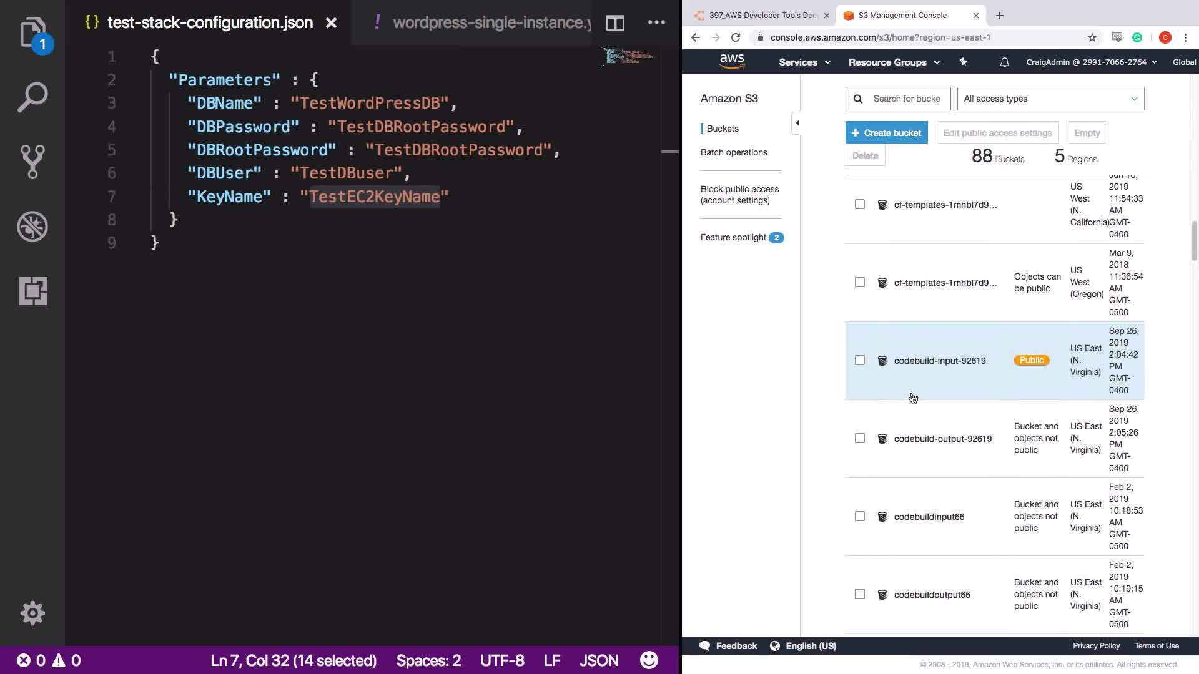Click the Create bucket button
Viewport: 1199px width, 674px height.
pos(886,133)
